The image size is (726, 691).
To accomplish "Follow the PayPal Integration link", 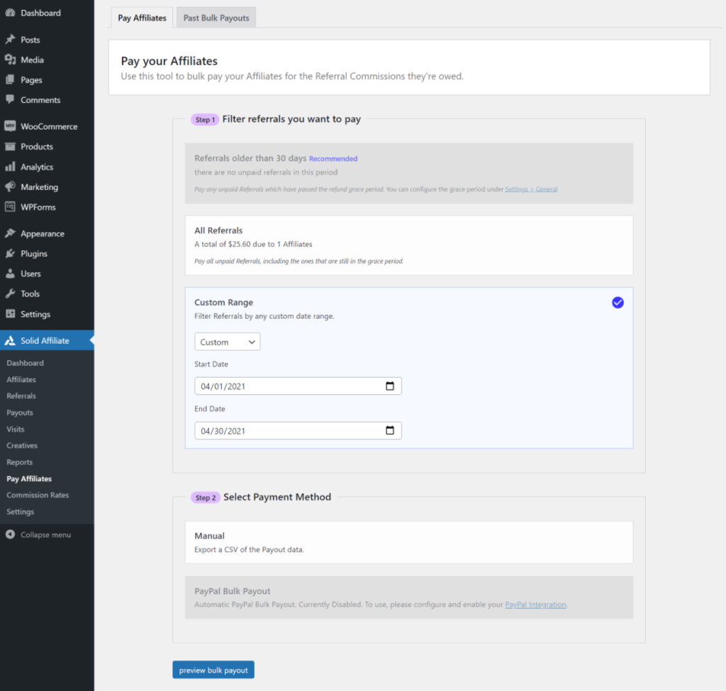I will point(535,605).
